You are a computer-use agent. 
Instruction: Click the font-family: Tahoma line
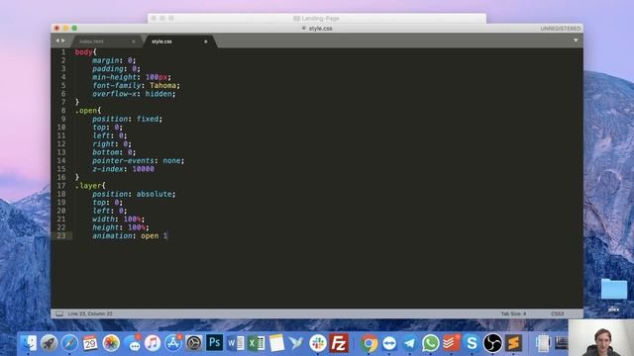136,86
